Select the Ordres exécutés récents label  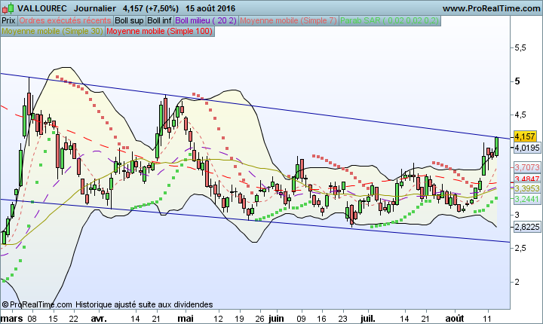pos(65,21)
